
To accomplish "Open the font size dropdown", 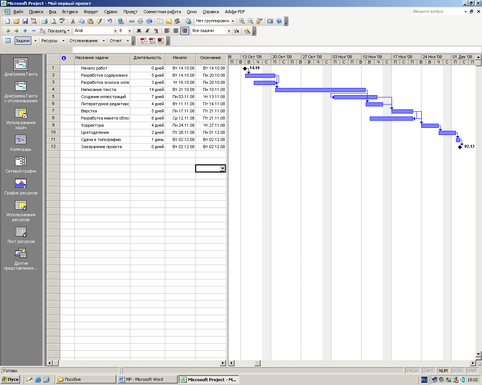I will [130, 31].
